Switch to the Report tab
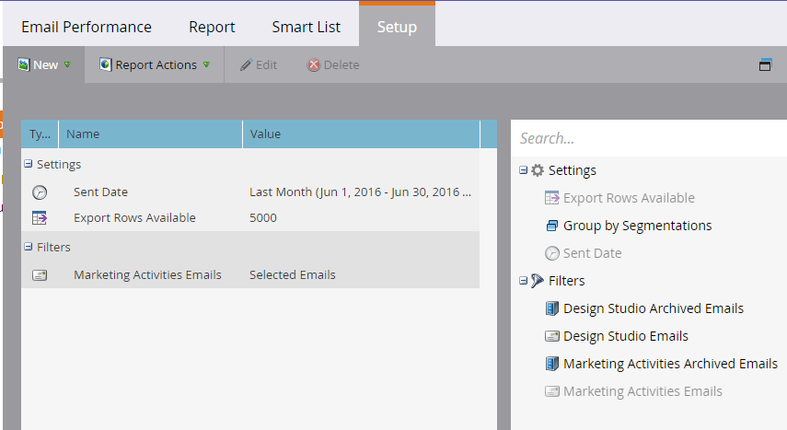 coord(212,27)
